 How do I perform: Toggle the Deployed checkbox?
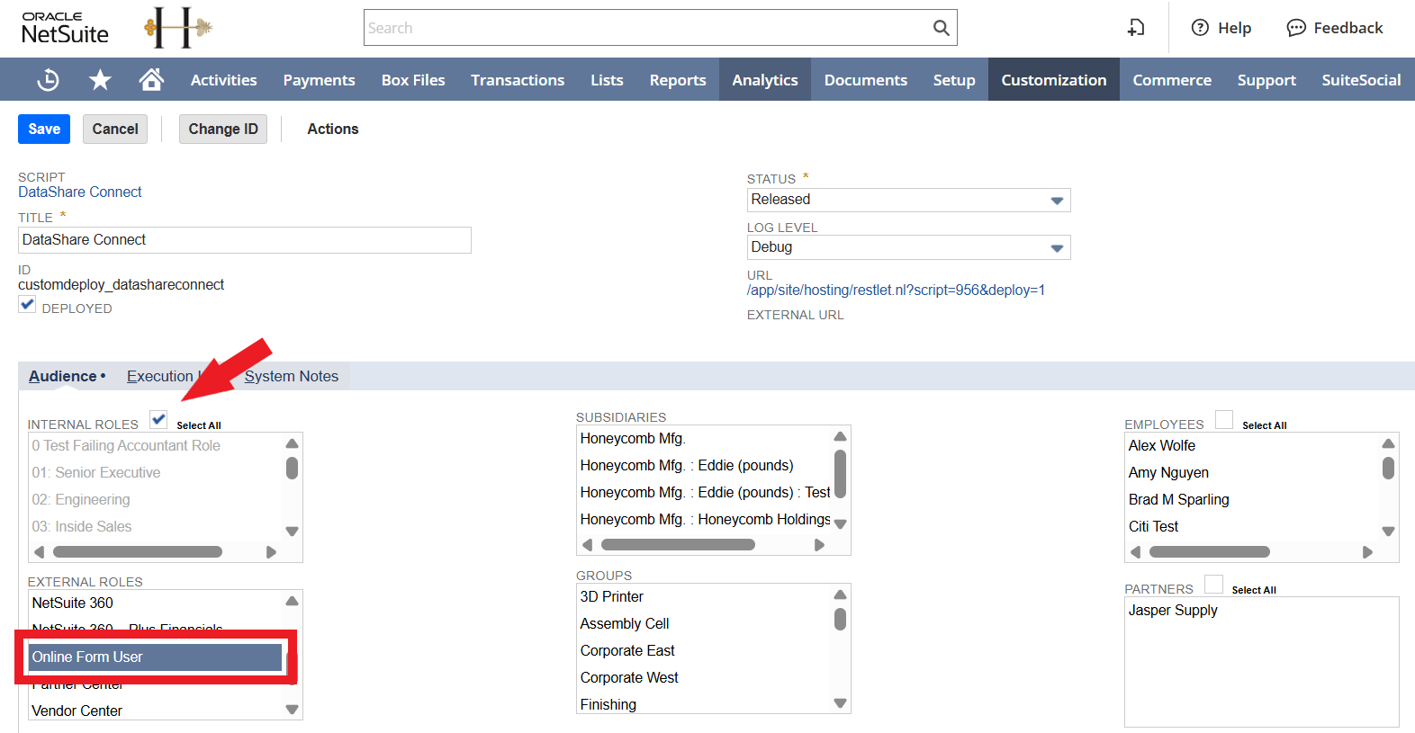point(27,305)
